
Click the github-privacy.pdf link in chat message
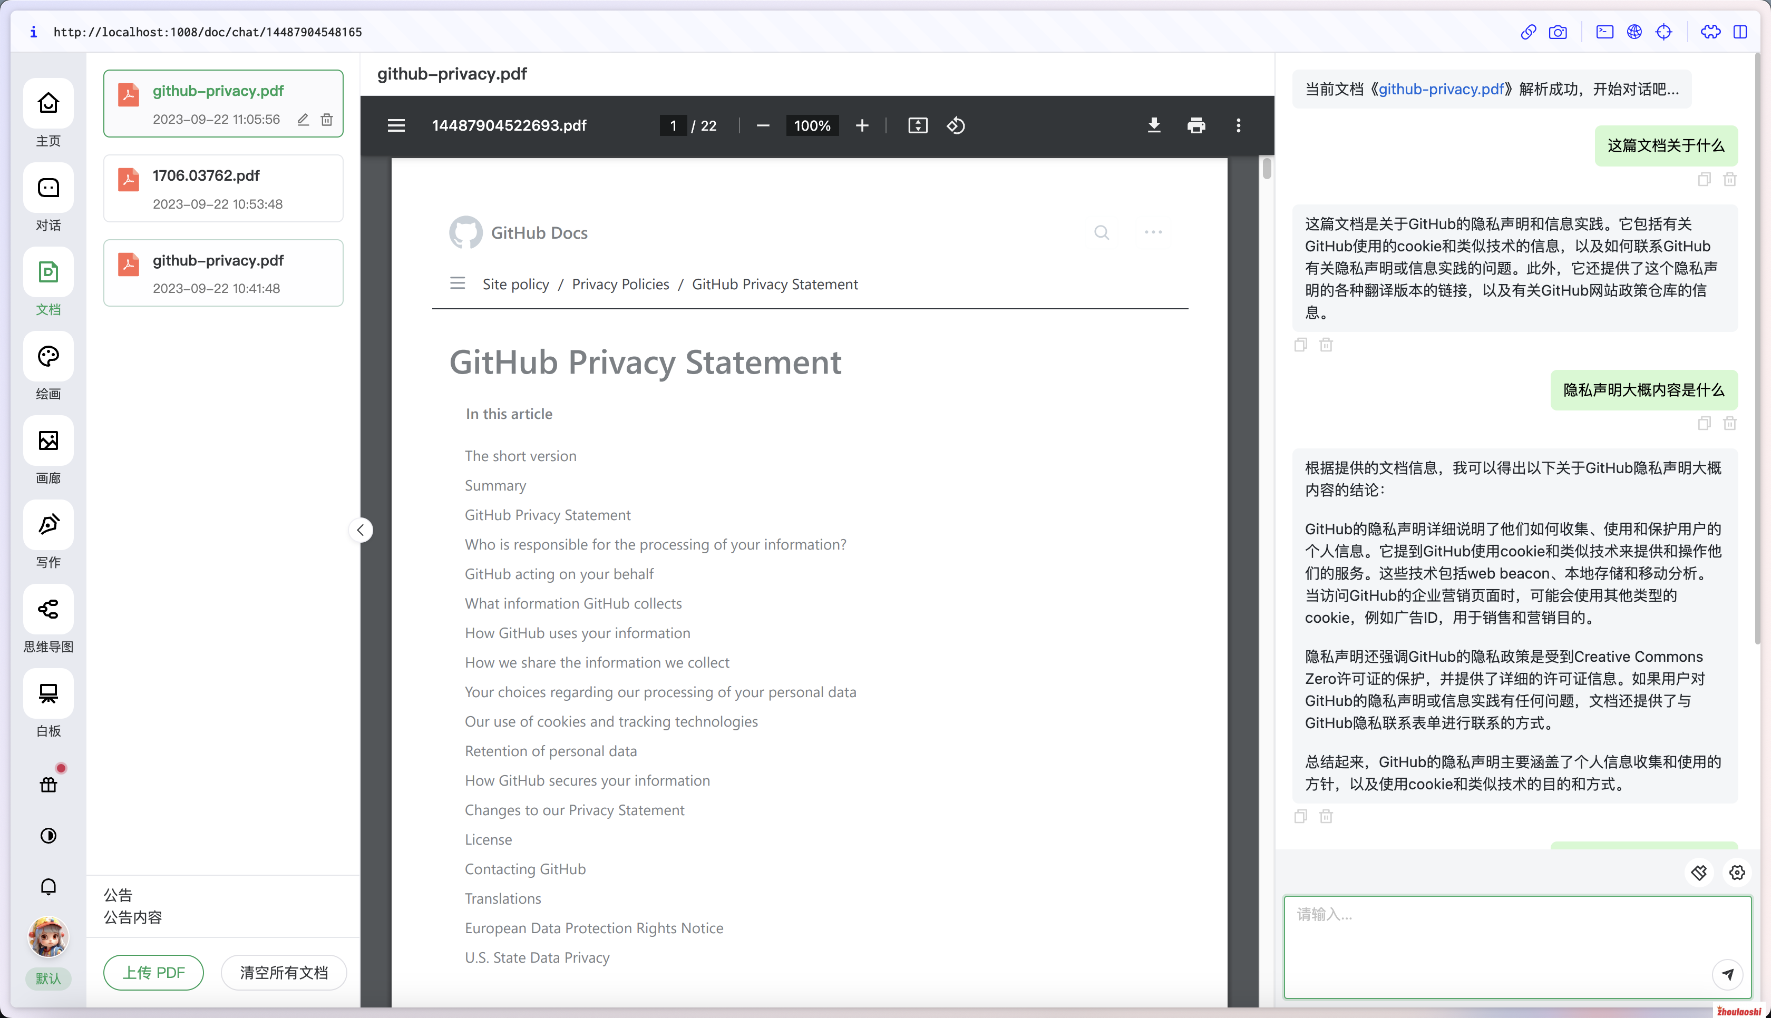tap(1441, 89)
